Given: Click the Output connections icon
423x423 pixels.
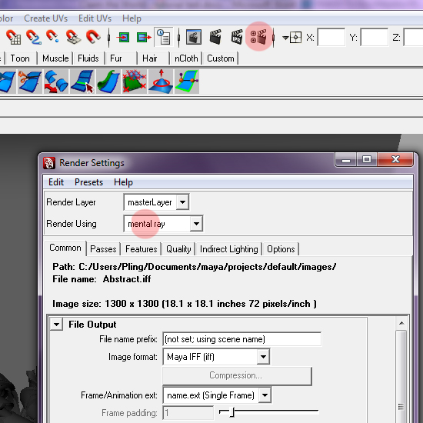Looking at the screenshot, I should 144,37.
